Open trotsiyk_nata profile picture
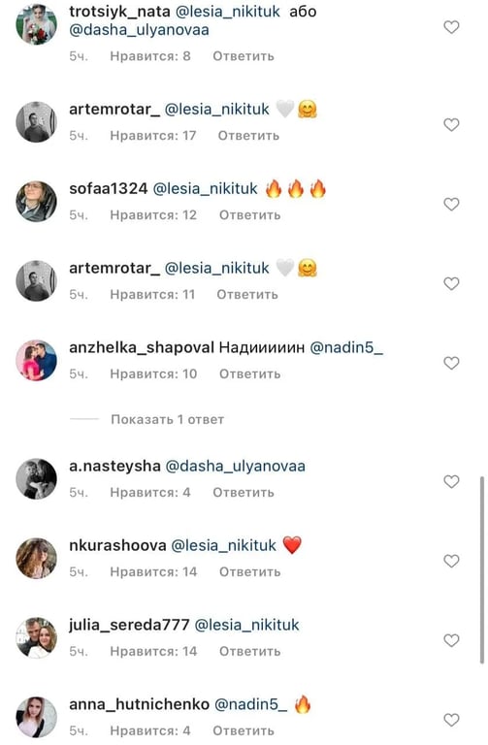This screenshot has height=745, width=488. point(36,24)
